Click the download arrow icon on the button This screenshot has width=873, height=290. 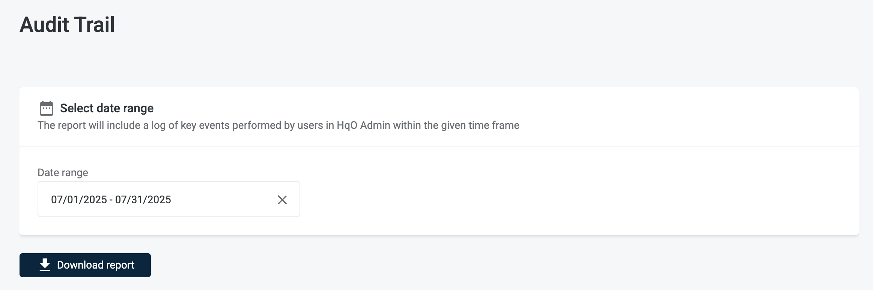pyautogui.click(x=45, y=265)
